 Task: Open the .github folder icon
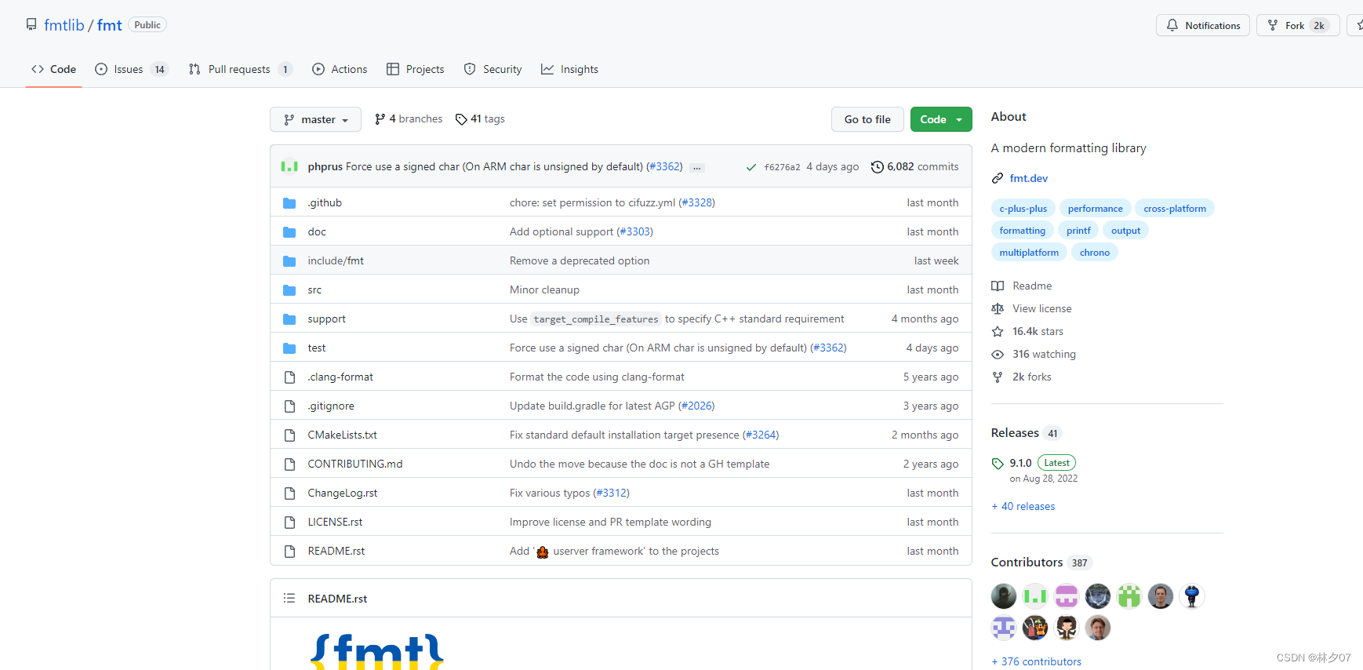289,202
